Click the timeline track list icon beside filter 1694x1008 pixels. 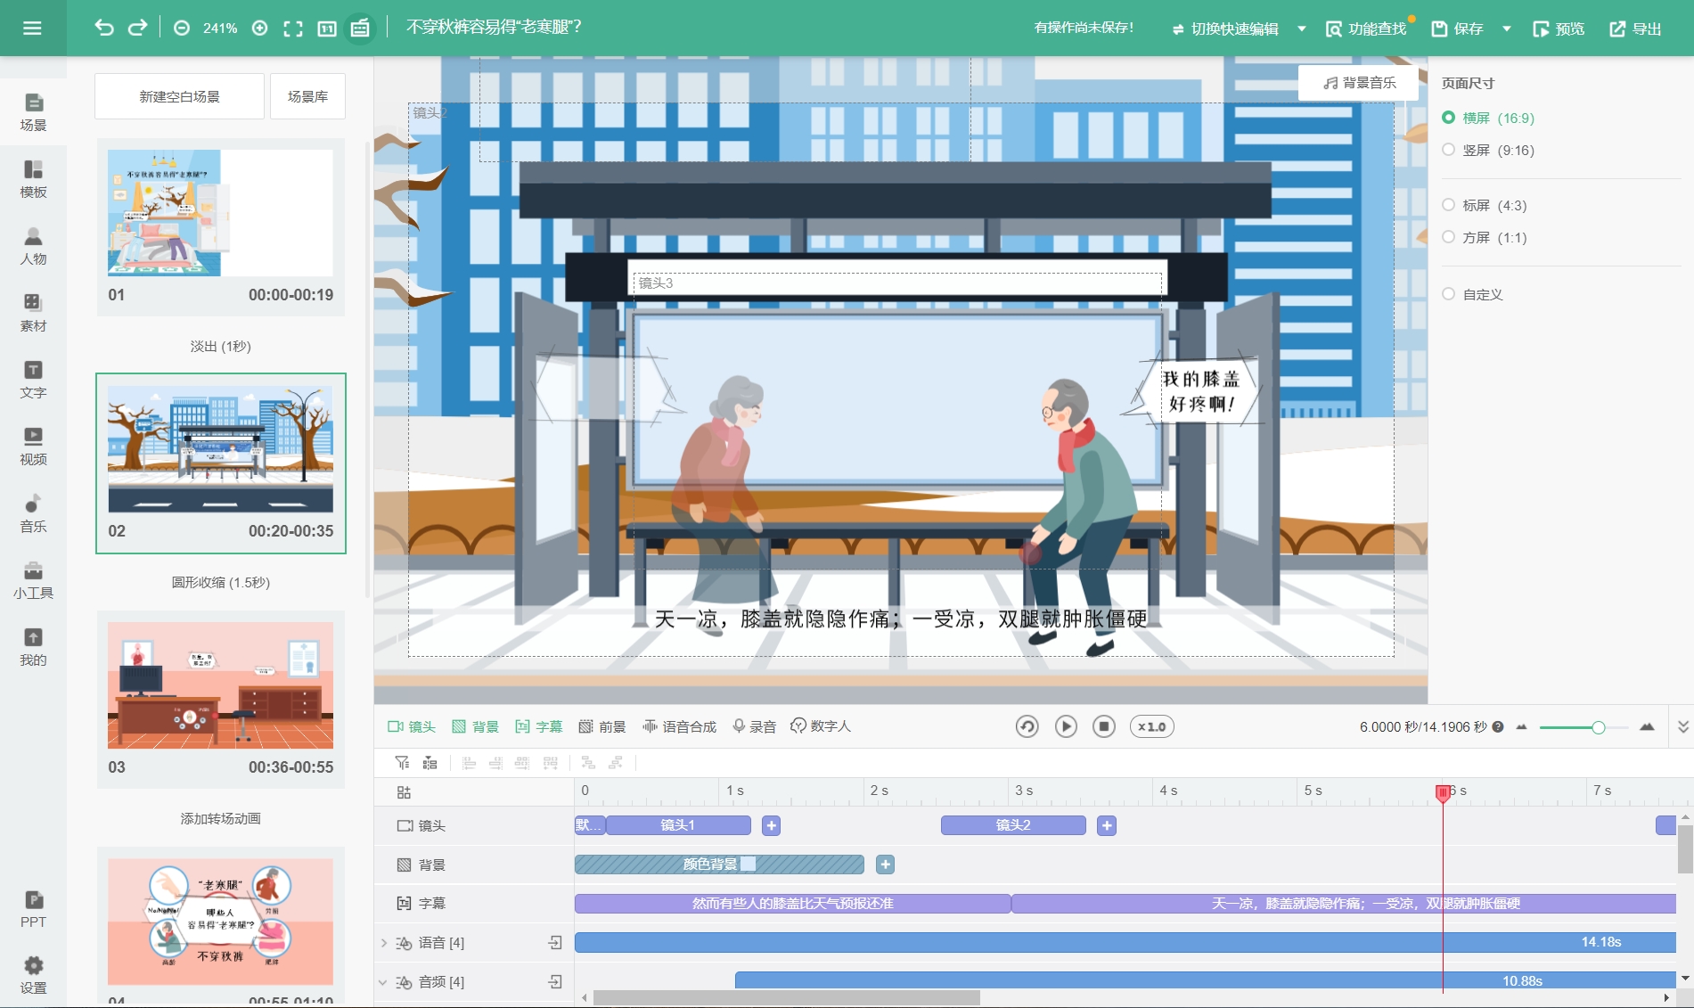tap(430, 763)
